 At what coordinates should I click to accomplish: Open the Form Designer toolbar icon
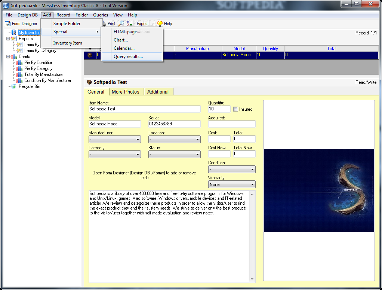coord(8,24)
